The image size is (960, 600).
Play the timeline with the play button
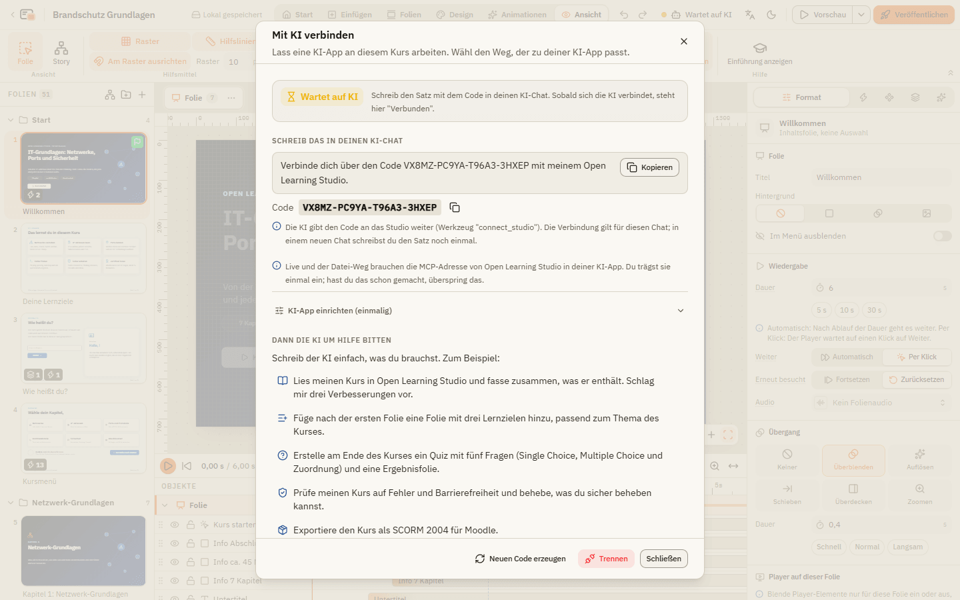click(x=168, y=466)
